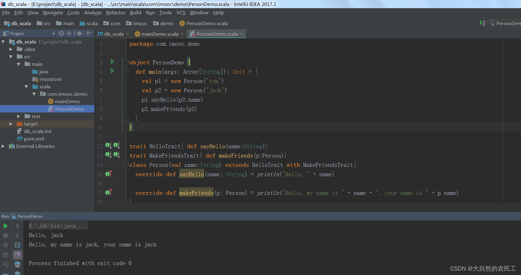The height and width of the screenshot is (275, 521).
Task: Click up the stack trace arrow
Action: coord(17,226)
